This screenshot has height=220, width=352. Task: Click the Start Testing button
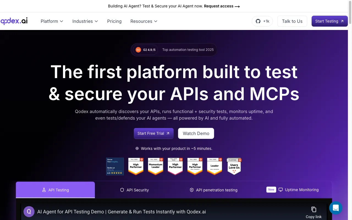tap(329, 21)
